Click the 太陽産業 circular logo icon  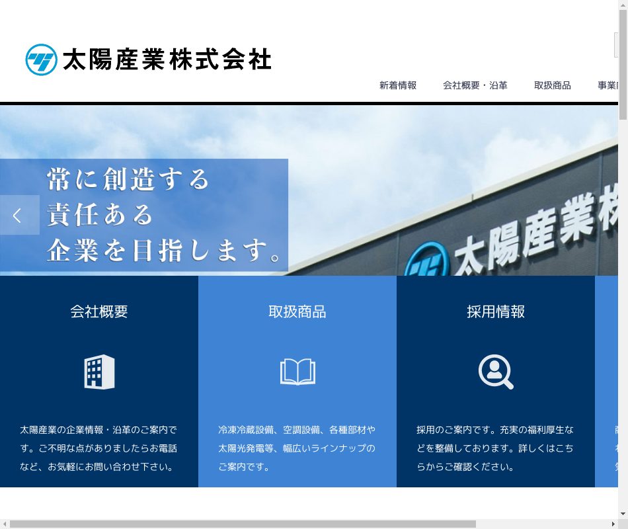[x=41, y=60]
